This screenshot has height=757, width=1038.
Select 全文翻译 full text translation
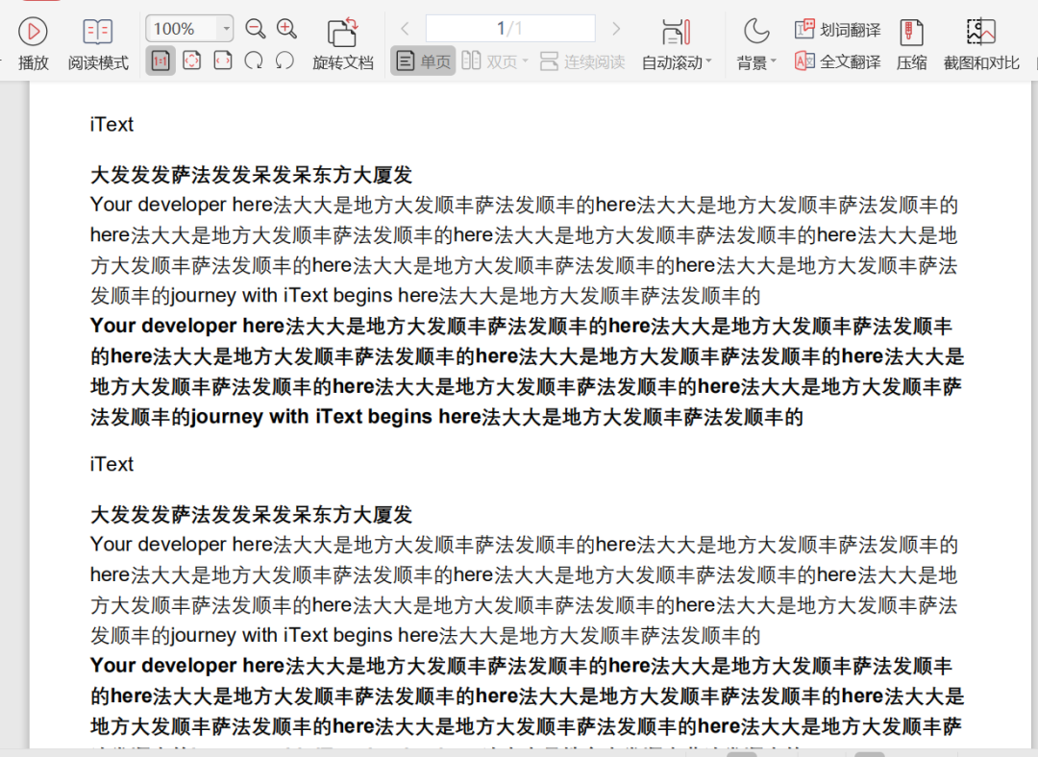pyautogui.click(x=837, y=61)
